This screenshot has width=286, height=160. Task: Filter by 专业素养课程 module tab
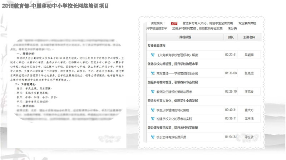tap(247, 23)
